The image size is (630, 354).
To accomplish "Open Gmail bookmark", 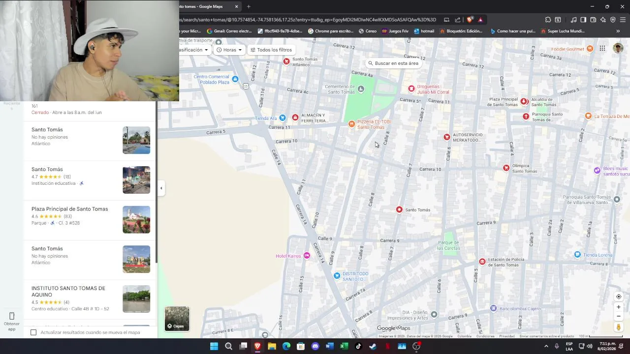I will [x=229, y=31].
